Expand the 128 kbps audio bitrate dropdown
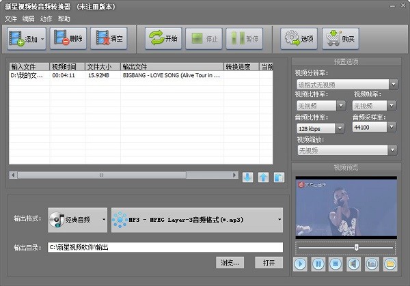Image resolution: width=410 pixels, height=286 pixels. click(320, 128)
